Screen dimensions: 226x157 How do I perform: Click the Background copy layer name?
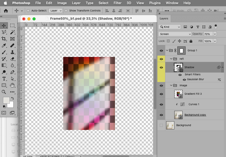[x=195, y=115]
